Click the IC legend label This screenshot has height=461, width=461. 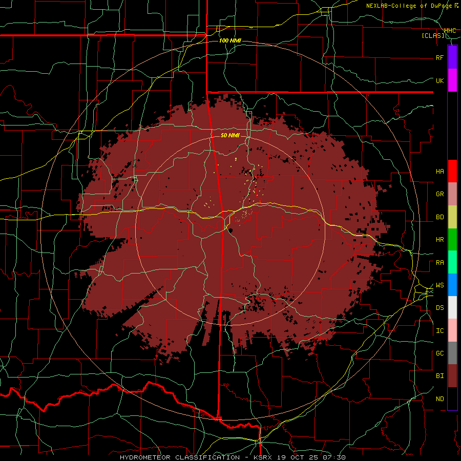tap(440, 331)
